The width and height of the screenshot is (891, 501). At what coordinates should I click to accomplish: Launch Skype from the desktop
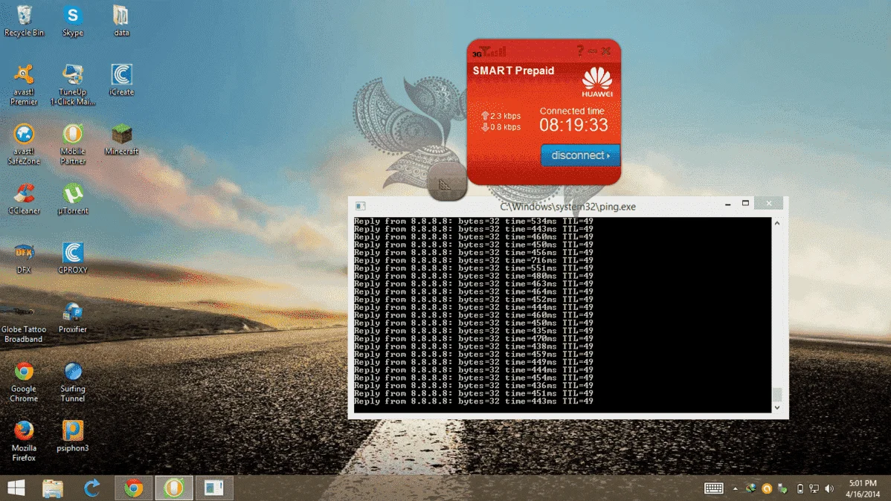point(73,21)
